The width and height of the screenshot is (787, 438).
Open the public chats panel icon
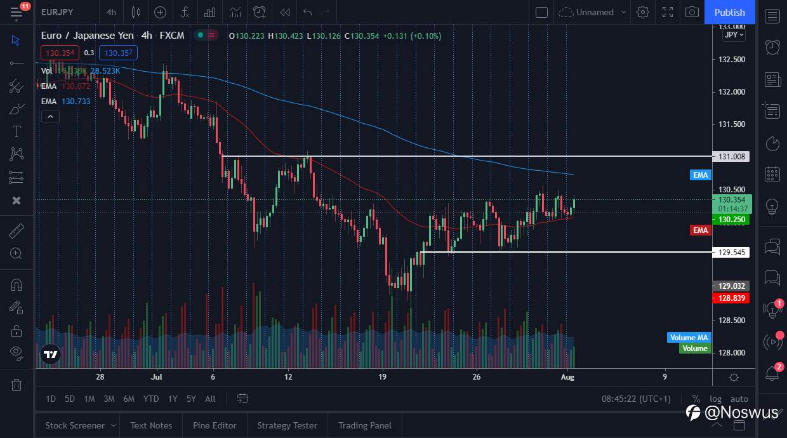(772, 247)
